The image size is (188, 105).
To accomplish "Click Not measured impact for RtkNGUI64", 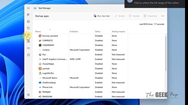I will coord(118,97).
